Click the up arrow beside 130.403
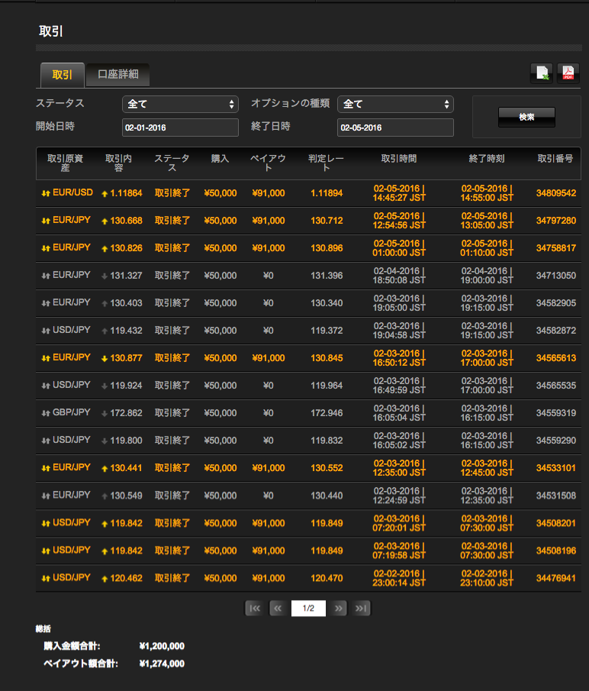This screenshot has height=691, width=589. click(105, 303)
